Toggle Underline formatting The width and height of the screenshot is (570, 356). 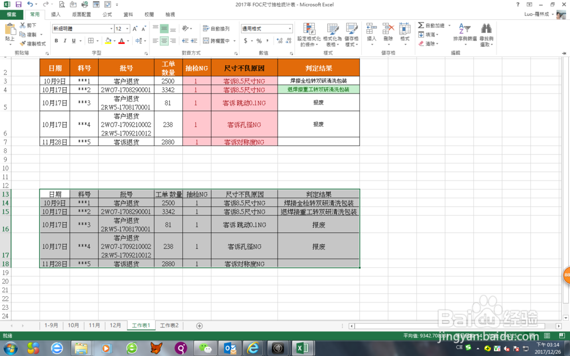tap(74, 40)
